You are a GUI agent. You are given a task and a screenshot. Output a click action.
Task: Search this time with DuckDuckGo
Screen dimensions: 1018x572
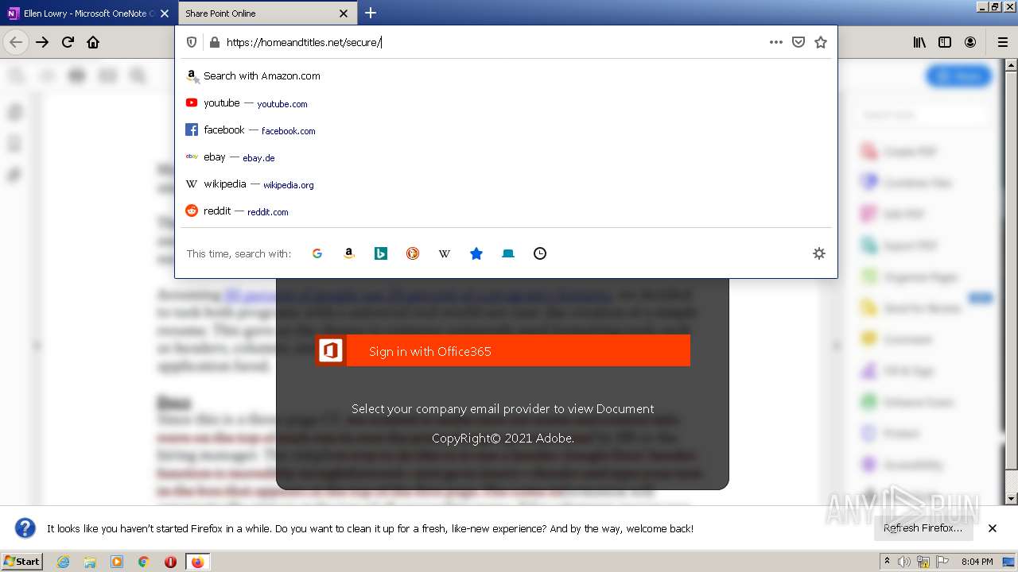413,253
